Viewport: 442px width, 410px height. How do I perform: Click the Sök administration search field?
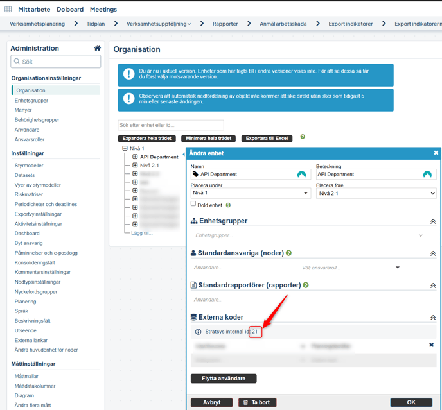56,62
